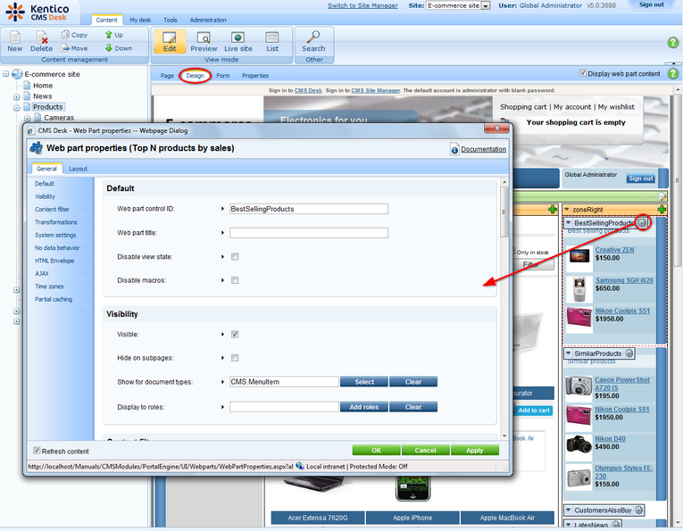Click the Move document icon
Viewport: 683px width, 531px height.
click(x=65, y=48)
